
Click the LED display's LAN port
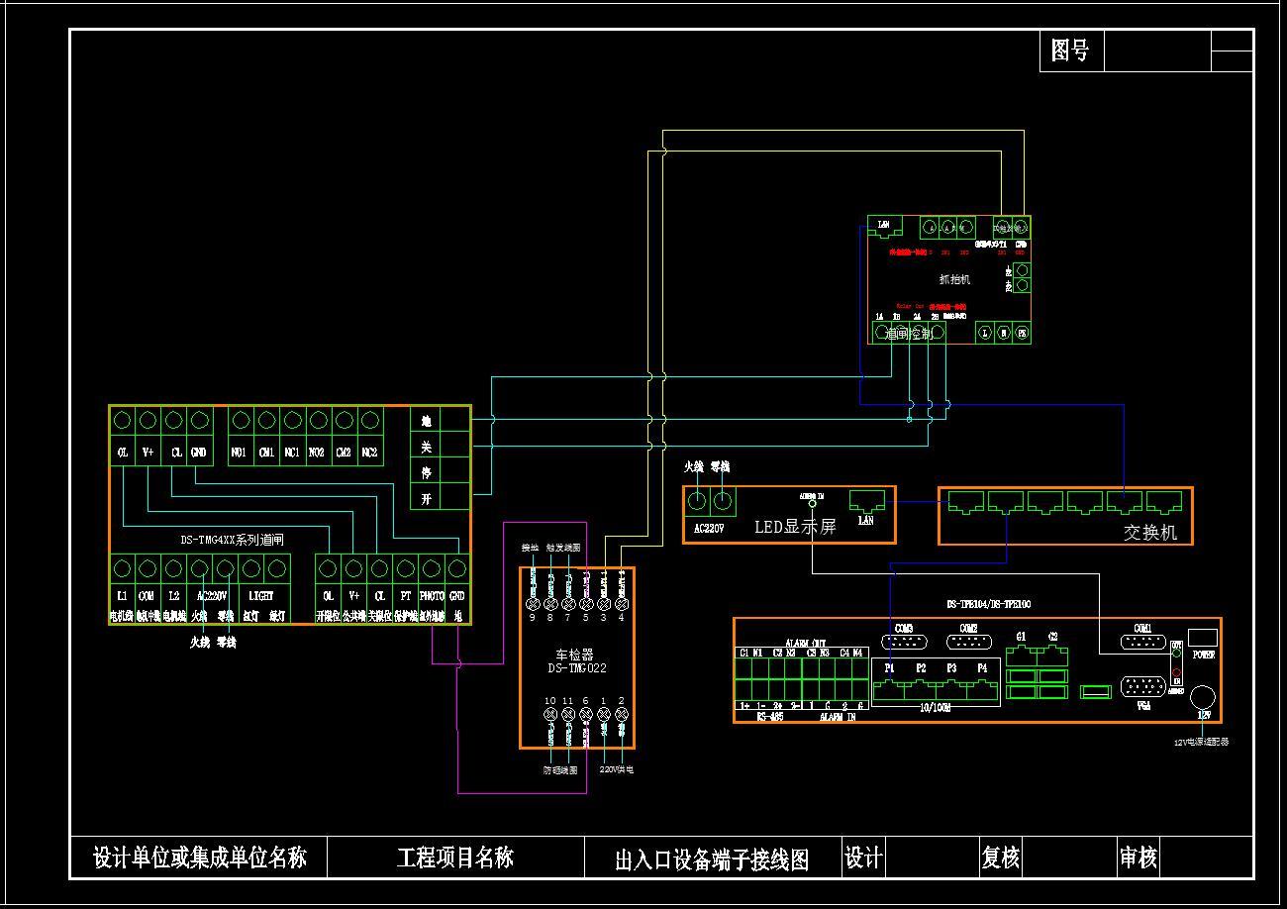click(x=866, y=500)
